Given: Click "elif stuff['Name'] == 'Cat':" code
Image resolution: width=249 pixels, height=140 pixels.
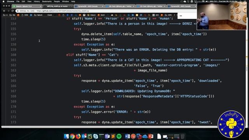Looking at the screenshot, I should pyautogui.click(x=93, y=55).
